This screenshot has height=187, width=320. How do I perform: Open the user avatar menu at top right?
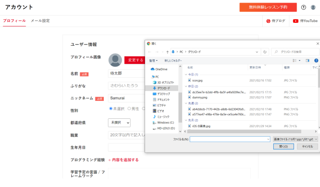coord(313,7)
